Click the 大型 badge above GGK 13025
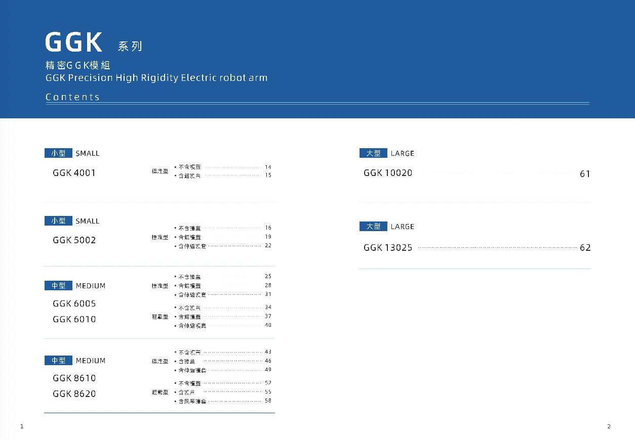 point(373,227)
